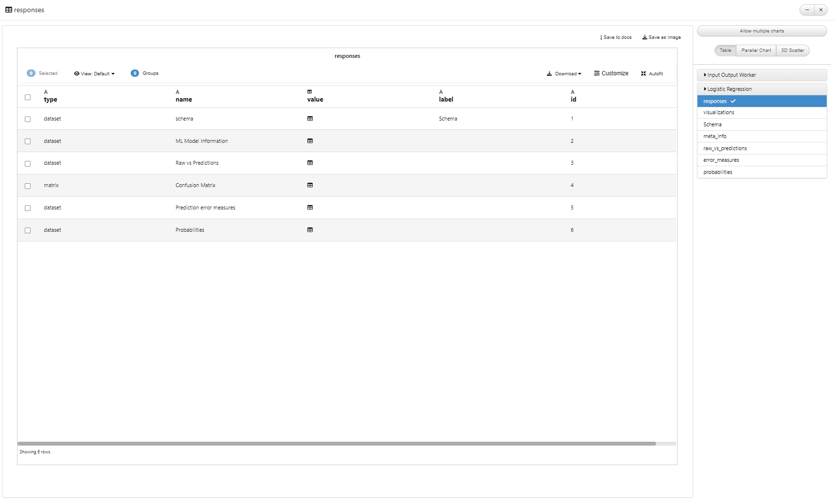Click the Prediction error measures name cell
This screenshot has width=834, height=501.
pos(206,207)
